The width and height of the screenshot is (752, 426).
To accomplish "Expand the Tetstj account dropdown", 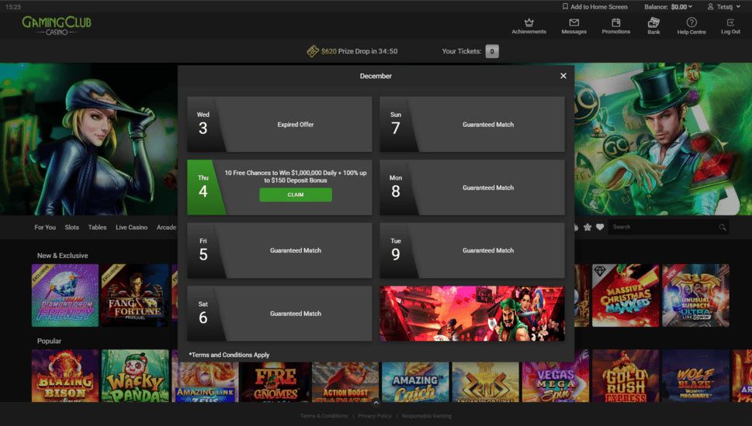I will coord(724,7).
